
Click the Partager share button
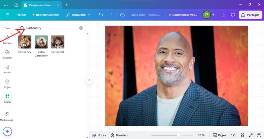(250, 15)
